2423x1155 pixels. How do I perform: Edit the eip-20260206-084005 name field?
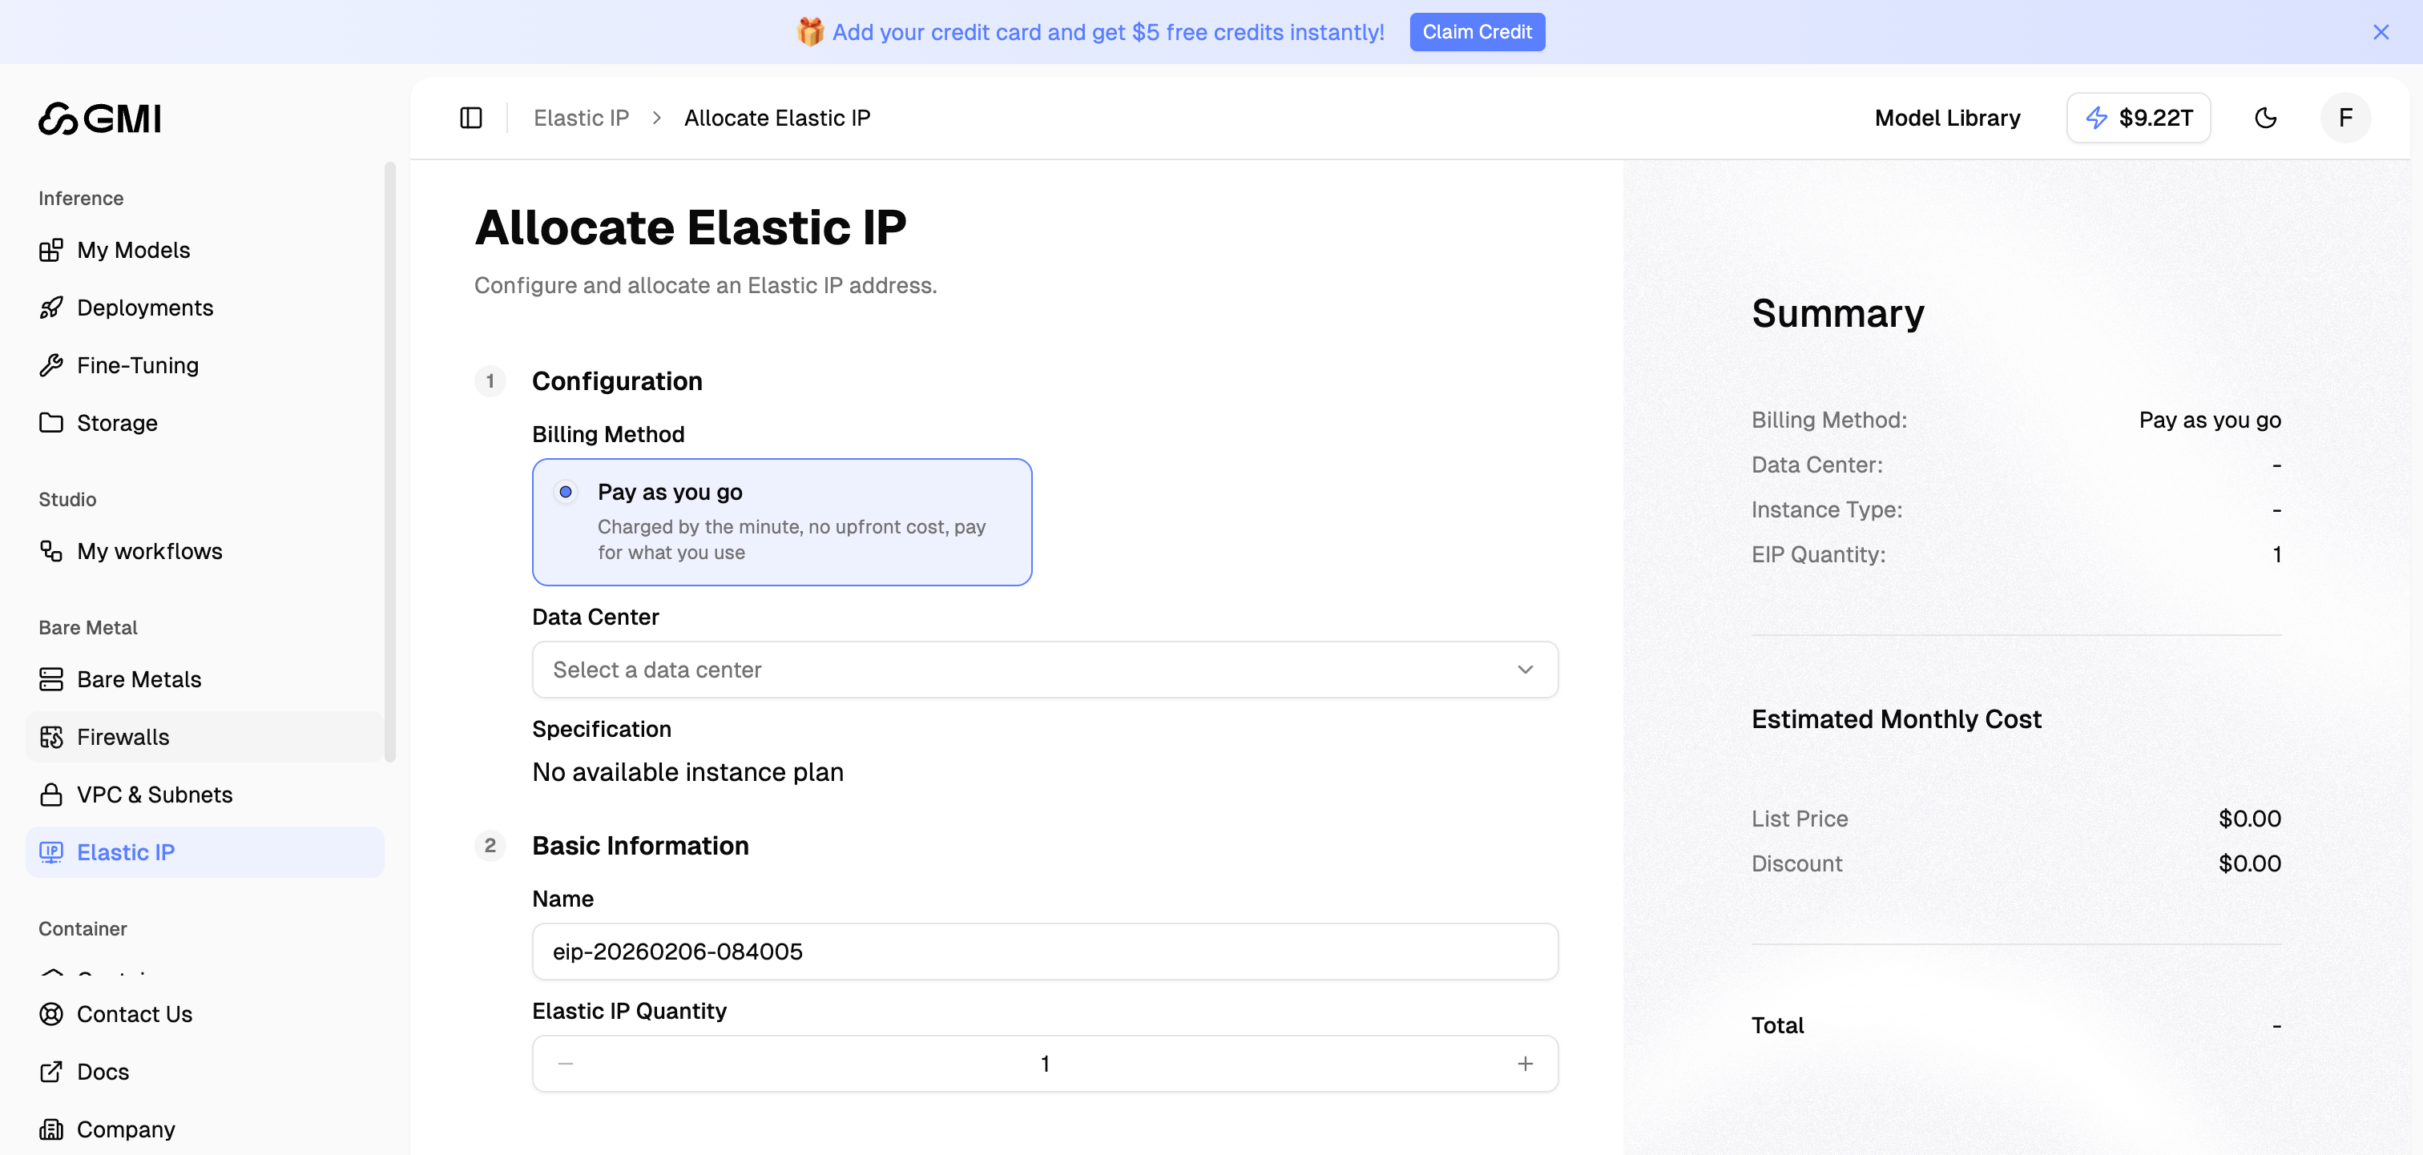tap(1044, 951)
